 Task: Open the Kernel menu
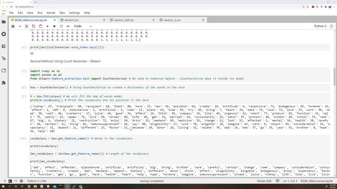[x=51, y=13]
